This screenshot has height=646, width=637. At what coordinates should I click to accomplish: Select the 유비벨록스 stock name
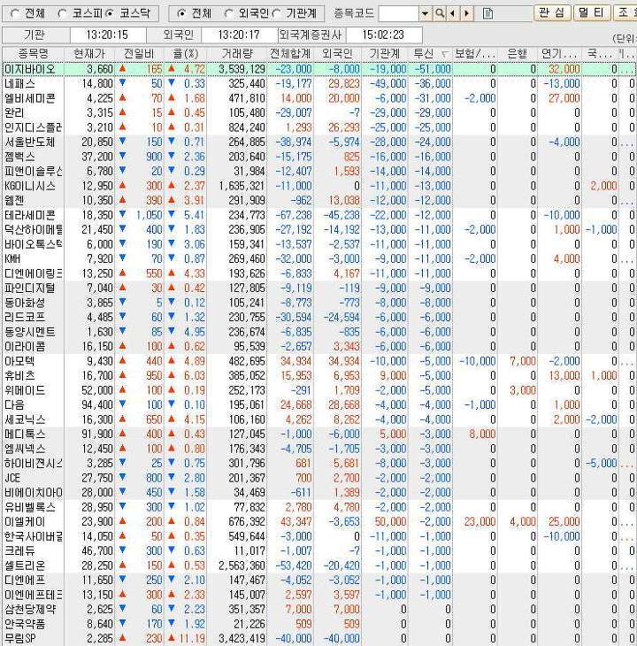(30, 507)
